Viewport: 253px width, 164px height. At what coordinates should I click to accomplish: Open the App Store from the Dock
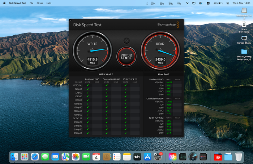click(x=147, y=156)
